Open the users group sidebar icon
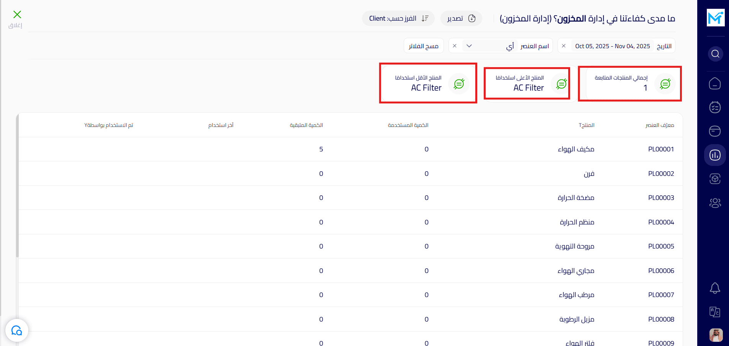Screen dimensions: 729x346 click(715, 203)
